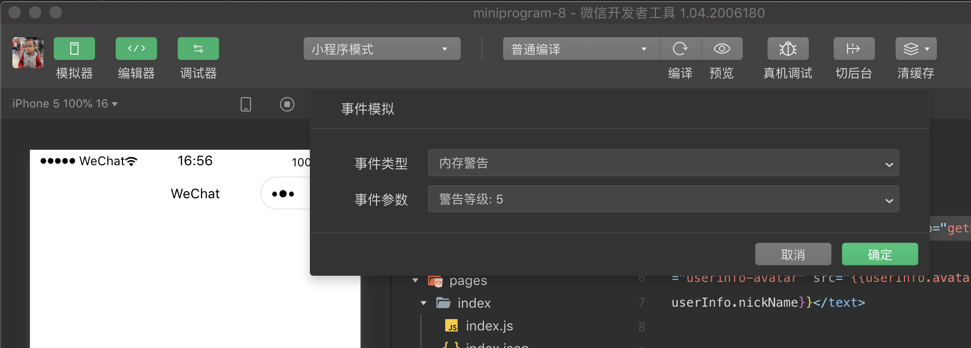The height and width of the screenshot is (348, 971).
Task: Collapse the pages folder in tree
Action: [x=415, y=280]
